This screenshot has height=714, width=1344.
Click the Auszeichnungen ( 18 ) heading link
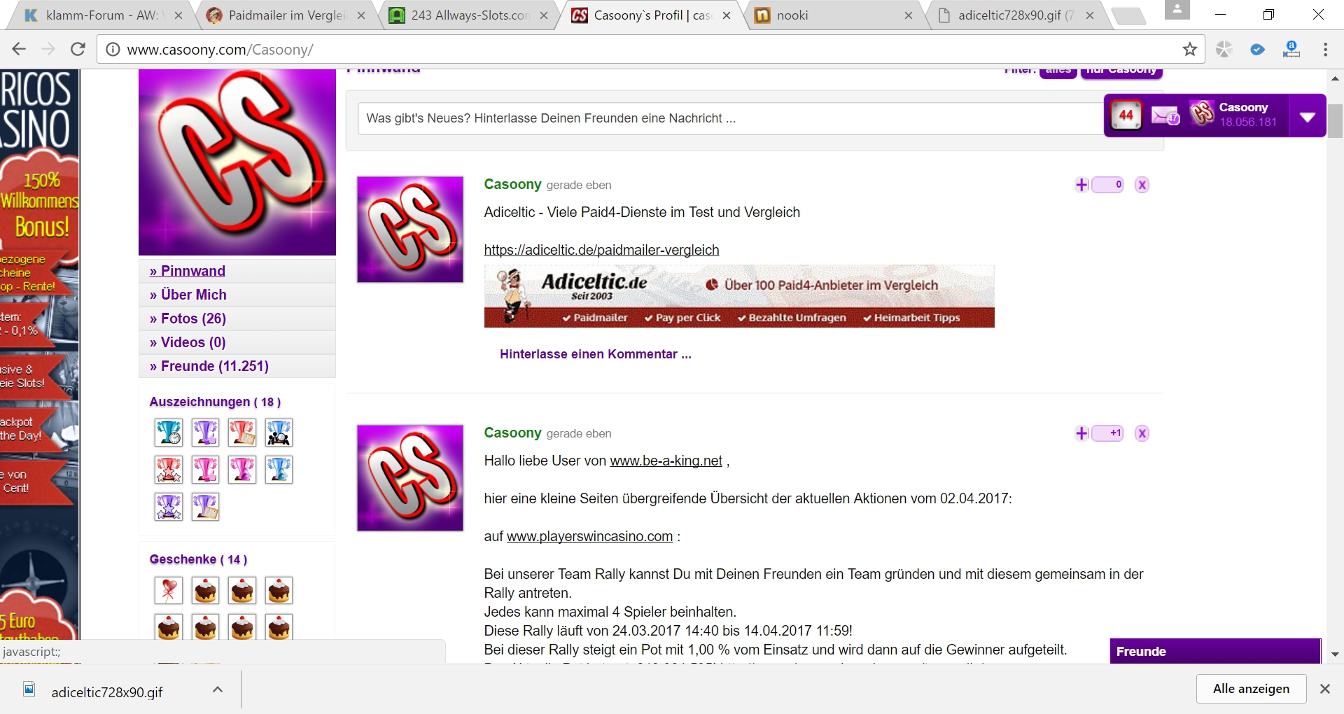pos(215,402)
